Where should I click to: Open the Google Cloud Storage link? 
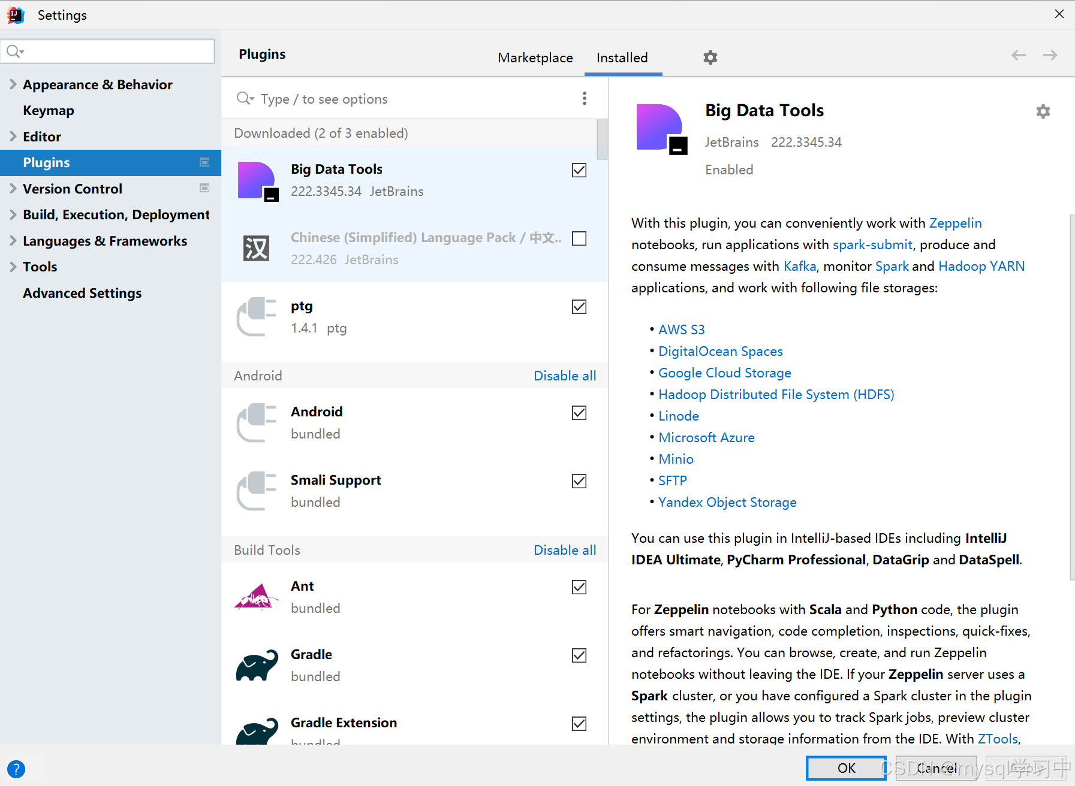[725, 373]
